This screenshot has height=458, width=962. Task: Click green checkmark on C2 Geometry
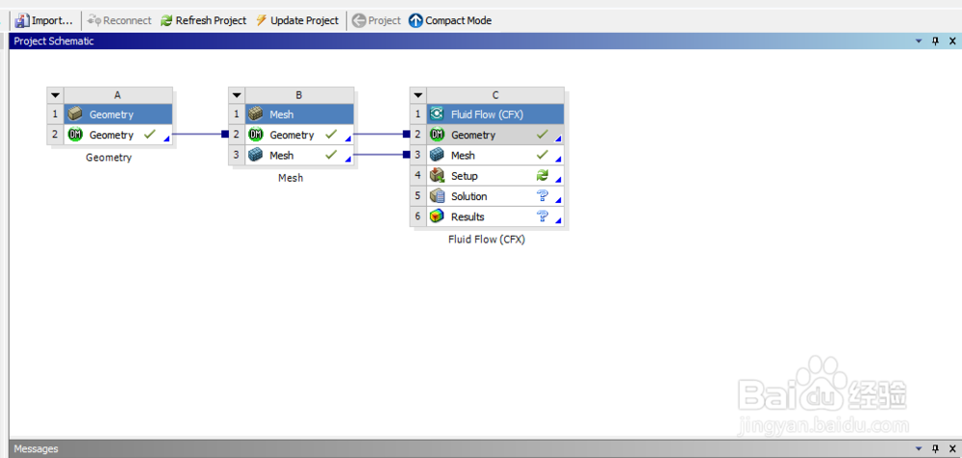click(542, 134)
